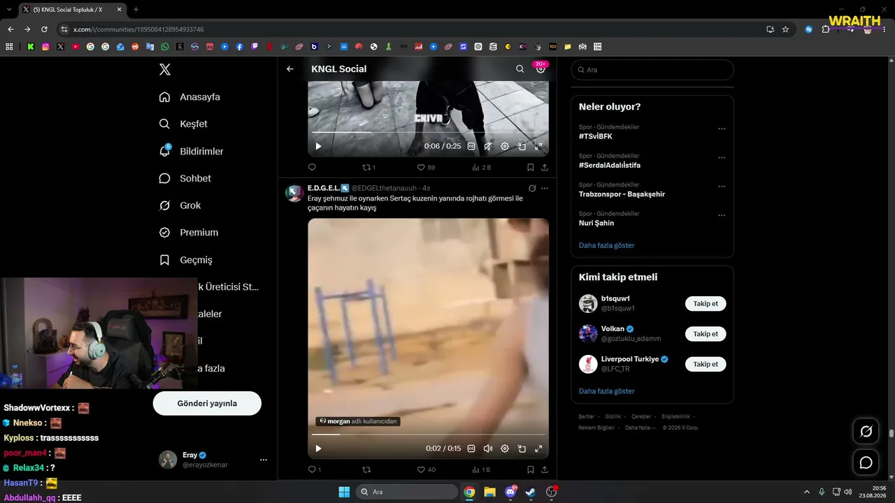
Task: Follow b1squw1 with Takip et
Action: point(706,304)
